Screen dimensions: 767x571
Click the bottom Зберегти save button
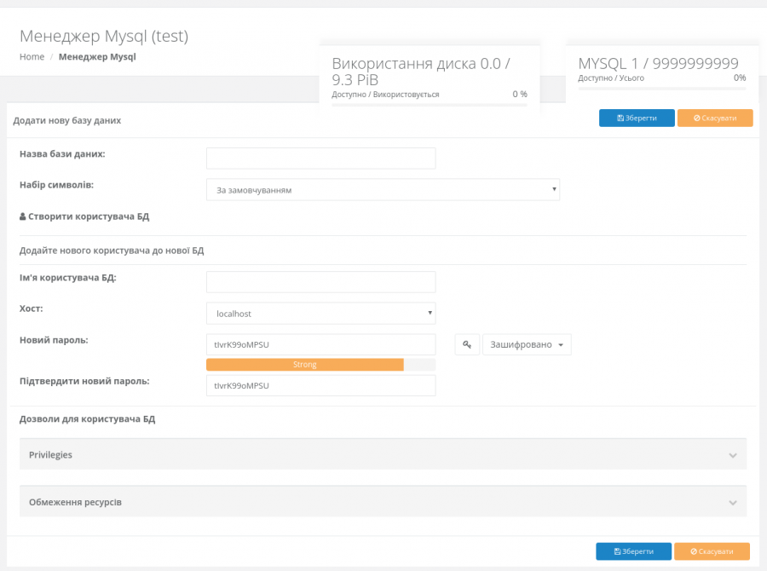coord(633,551)
